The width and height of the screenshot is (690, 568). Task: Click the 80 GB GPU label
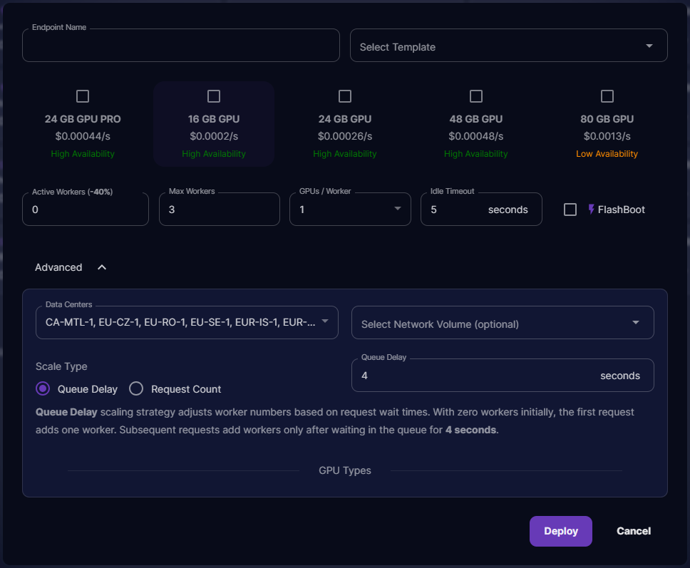point(607,119)
